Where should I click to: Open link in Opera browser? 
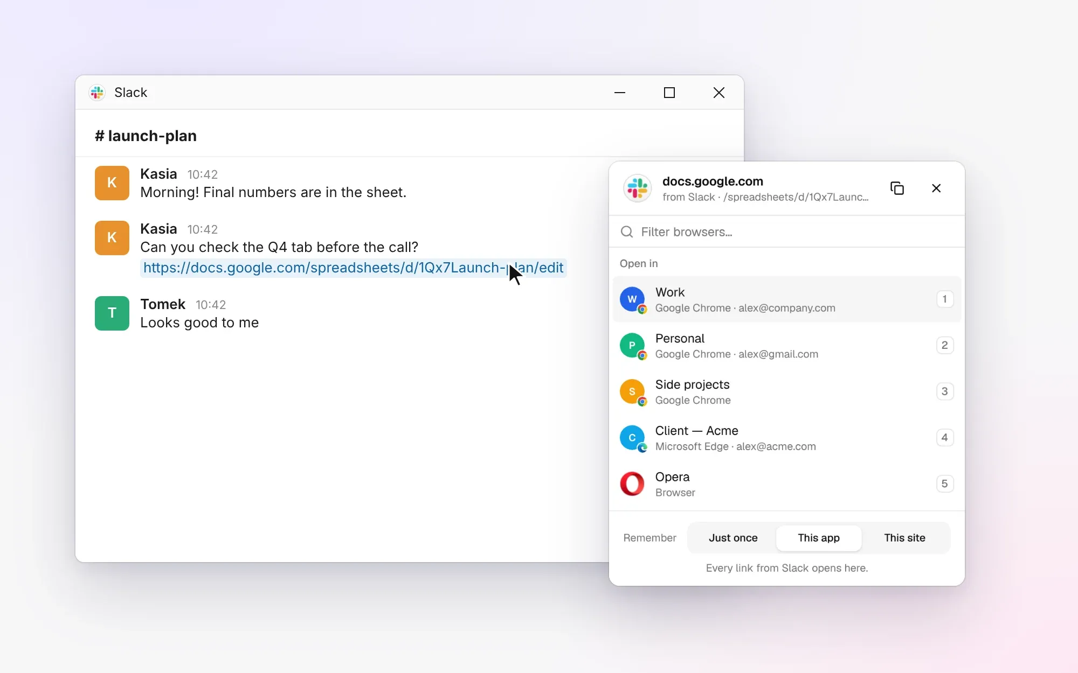787,484
